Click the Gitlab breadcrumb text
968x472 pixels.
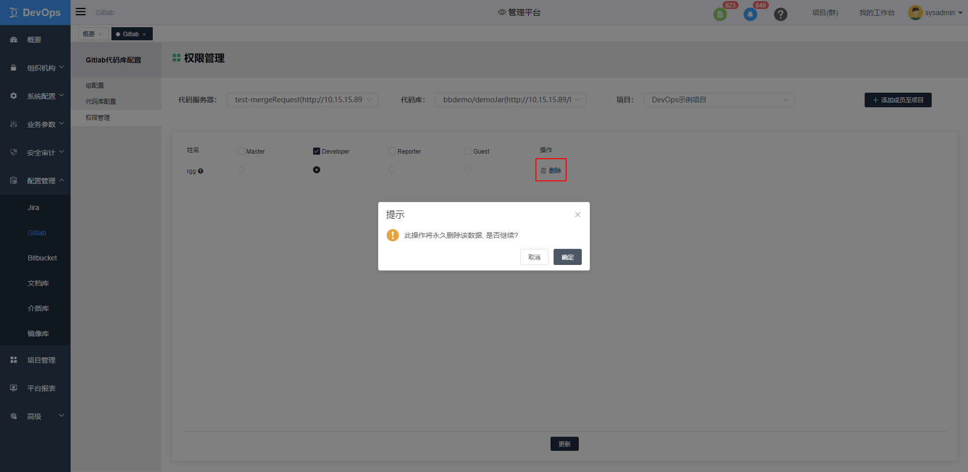pyautogui.click(x=105, y=13)
